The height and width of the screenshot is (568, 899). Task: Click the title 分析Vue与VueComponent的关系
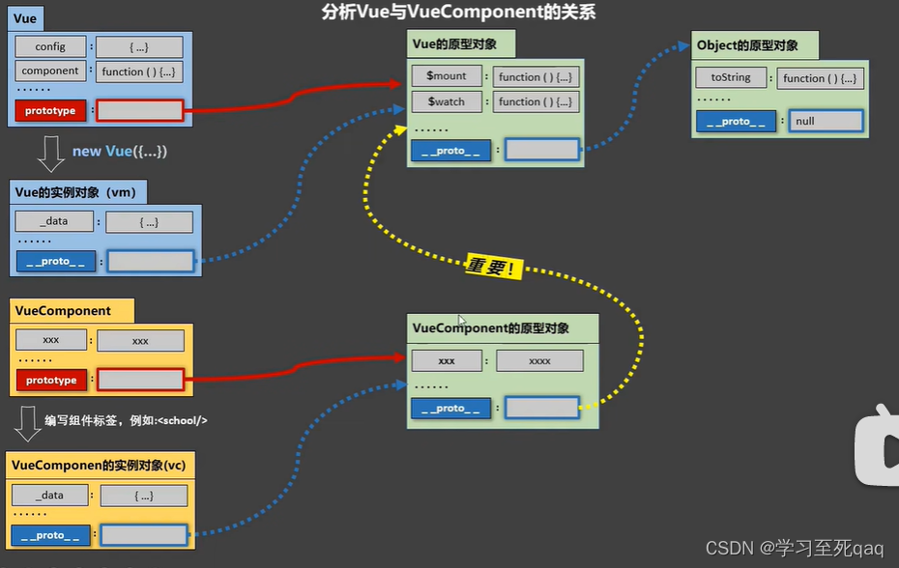pos(458,12)
